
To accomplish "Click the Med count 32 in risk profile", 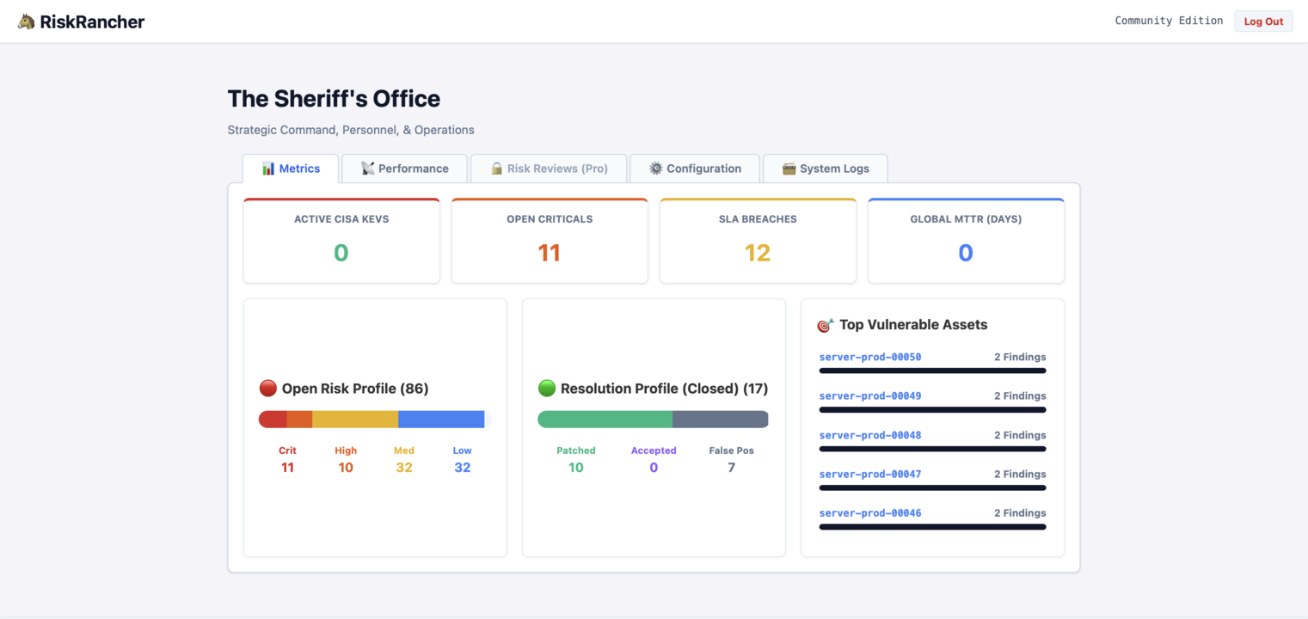I will click(404, 468).
